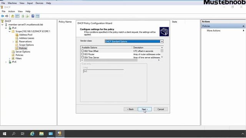Click Next in the policy wizard
This screenshot has width=246, height=138.
point(145,109)
